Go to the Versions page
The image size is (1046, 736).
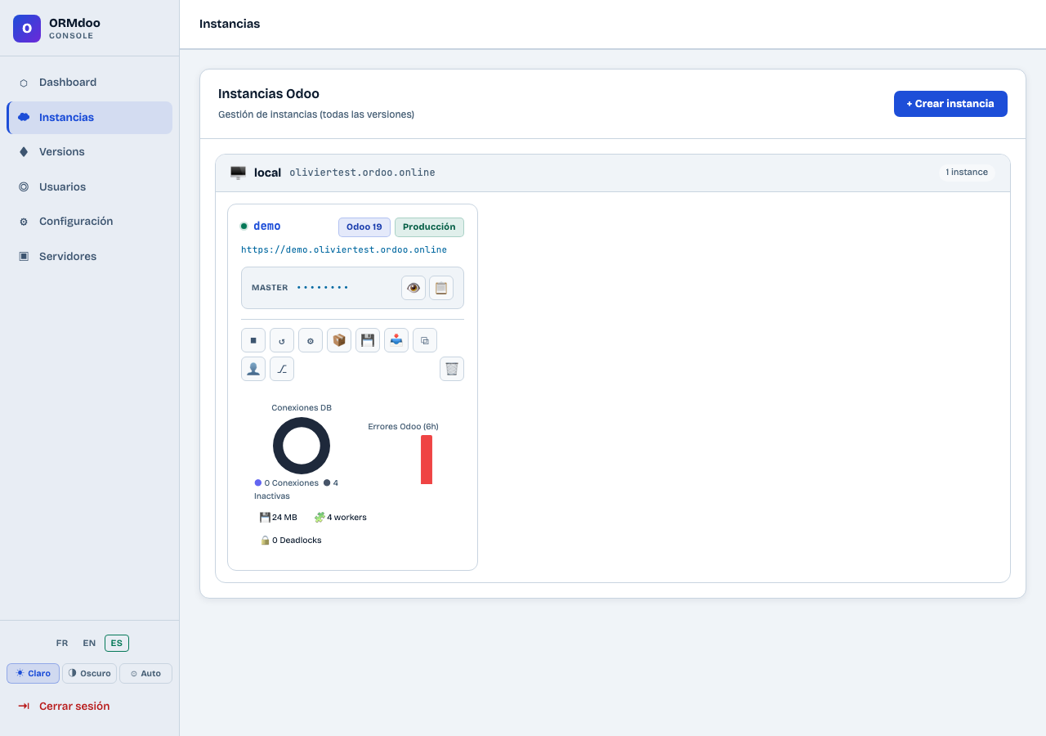click(90, 152)
